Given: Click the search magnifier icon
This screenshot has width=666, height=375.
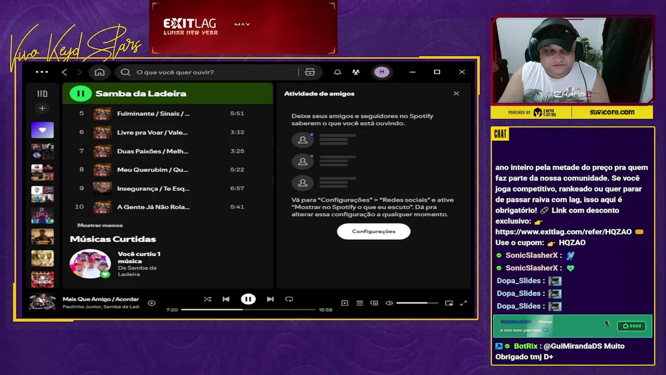Looking at the screenshot, I should (125, 72).
